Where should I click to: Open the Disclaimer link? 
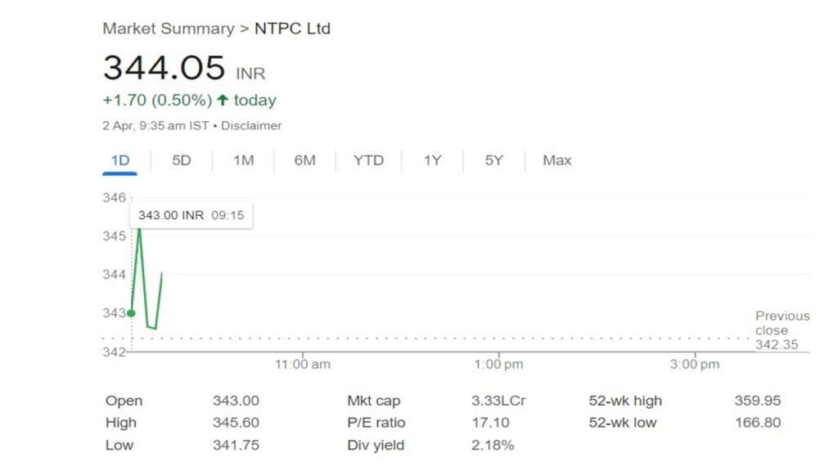coord(251,126)
